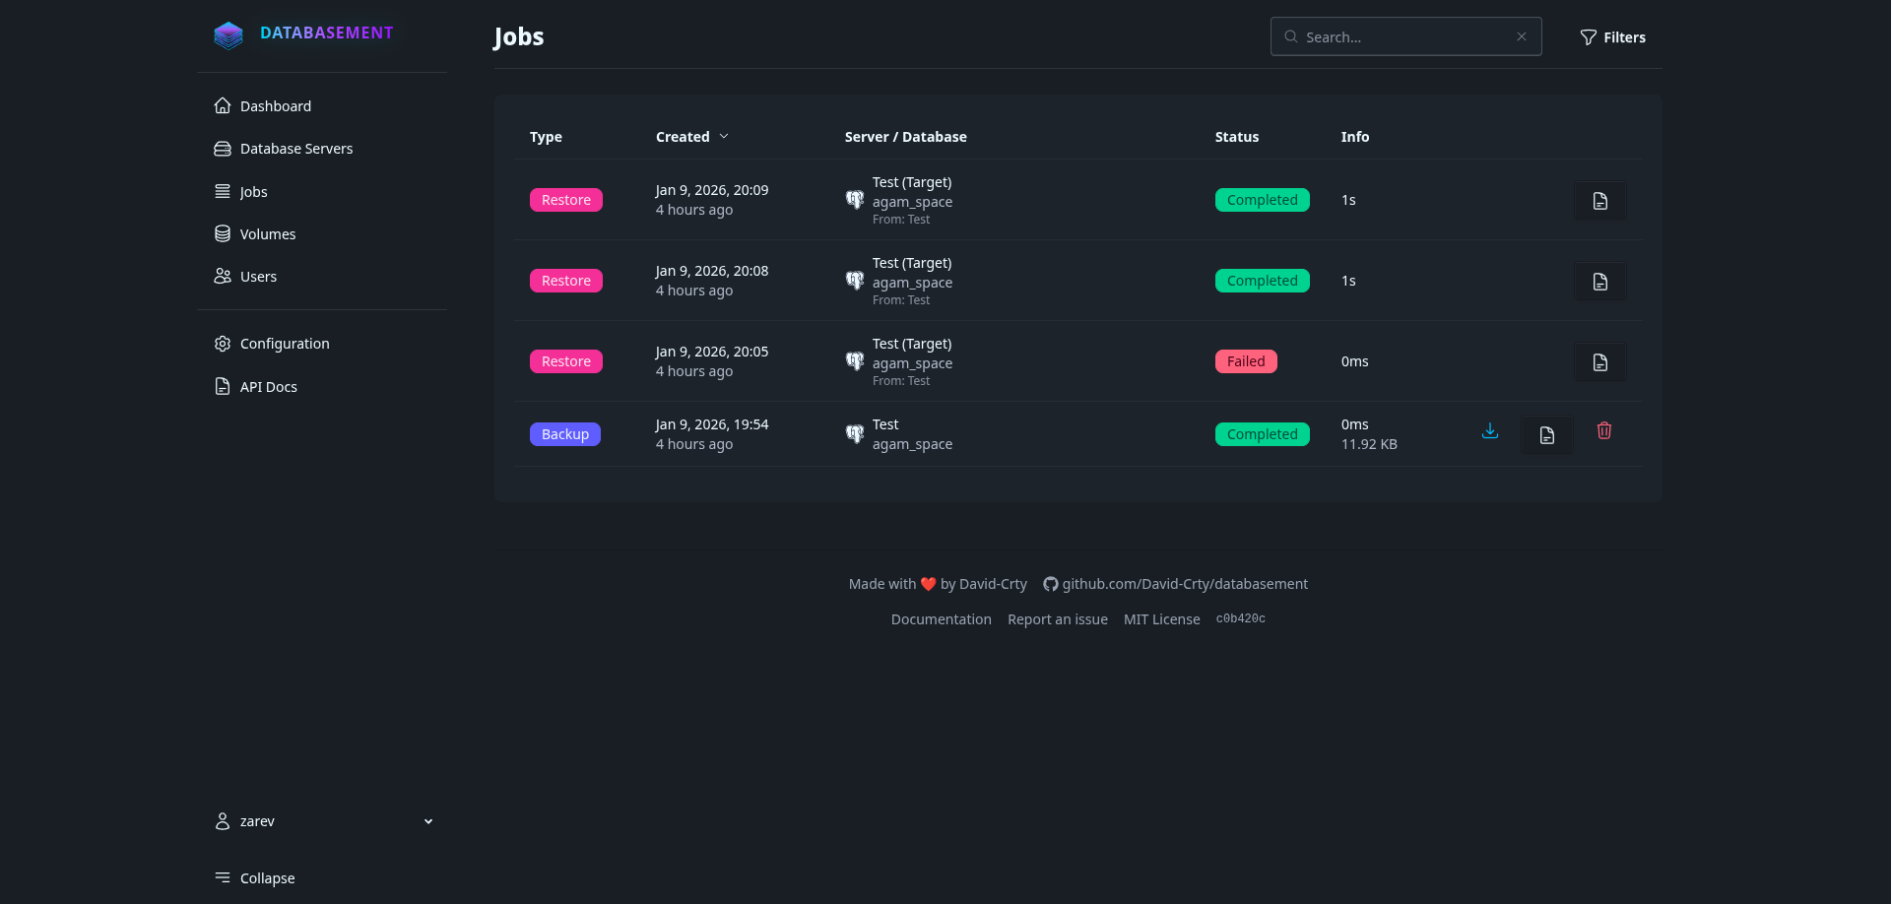View log for the 19:54 backup job
This screenshot has width=1891, height=904.
click(x=1546, y=435)
